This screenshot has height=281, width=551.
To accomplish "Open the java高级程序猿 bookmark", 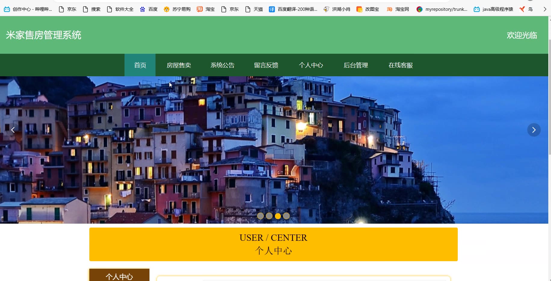I will coord(494,9).
